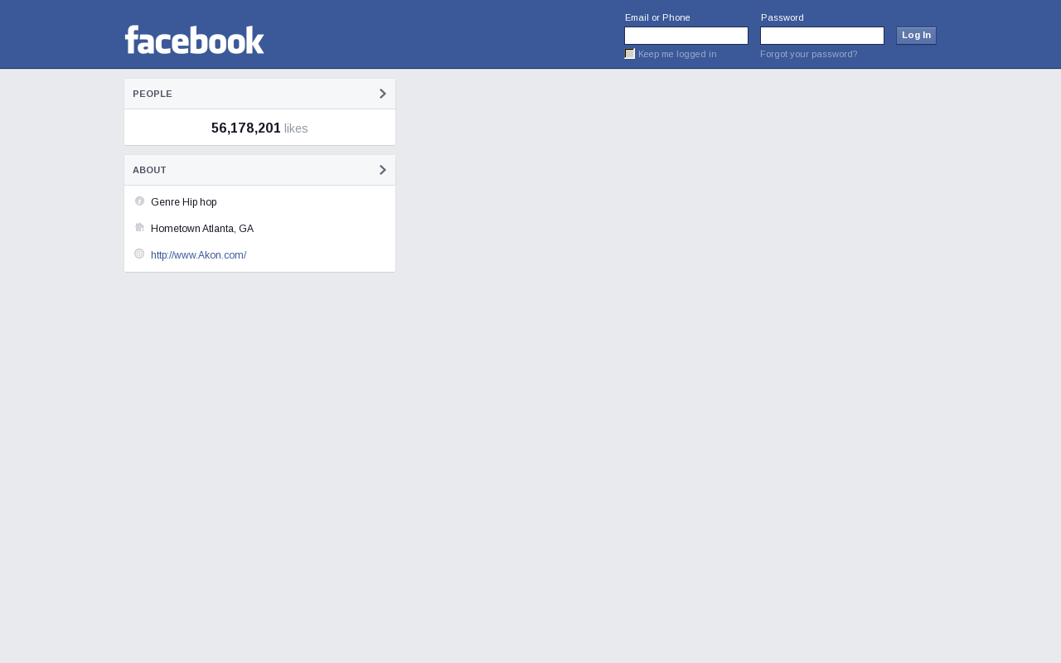
Task: Click the Keep me logged in label
Action: tap(677, 54)
